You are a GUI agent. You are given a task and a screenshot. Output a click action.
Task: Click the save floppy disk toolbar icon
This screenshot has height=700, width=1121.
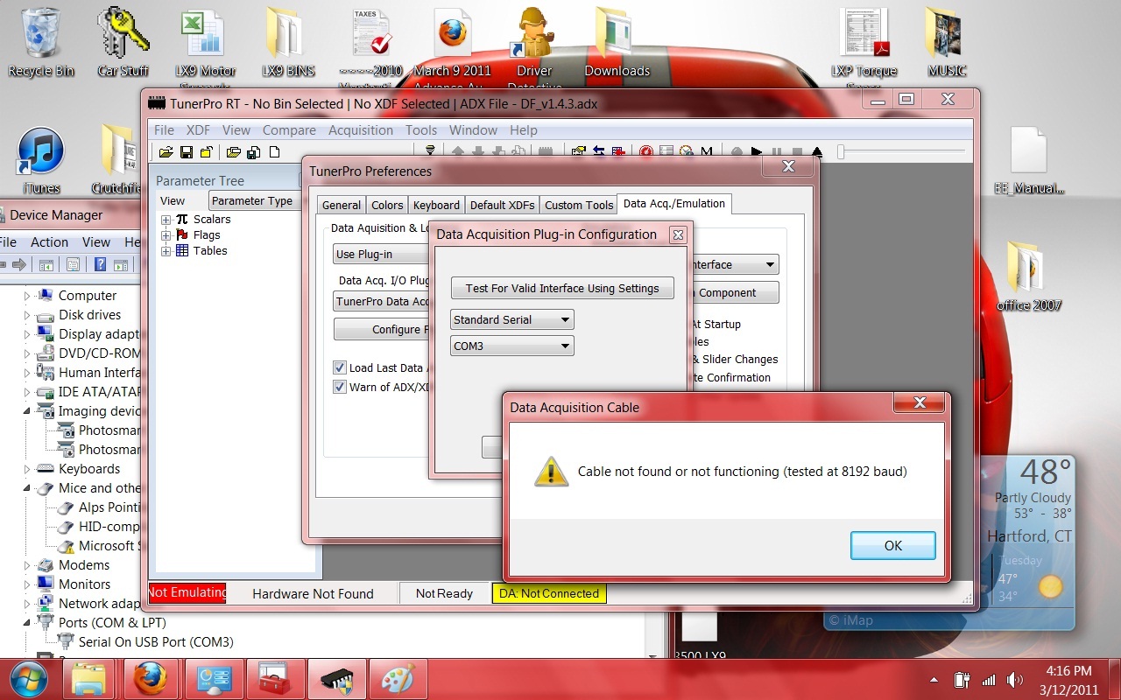[x=187, y=152]
